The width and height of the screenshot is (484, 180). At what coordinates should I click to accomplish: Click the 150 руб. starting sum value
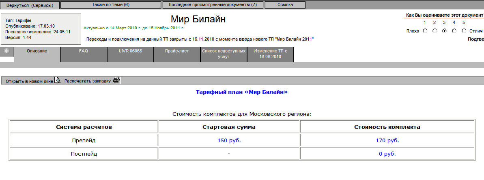pos(229,141)
